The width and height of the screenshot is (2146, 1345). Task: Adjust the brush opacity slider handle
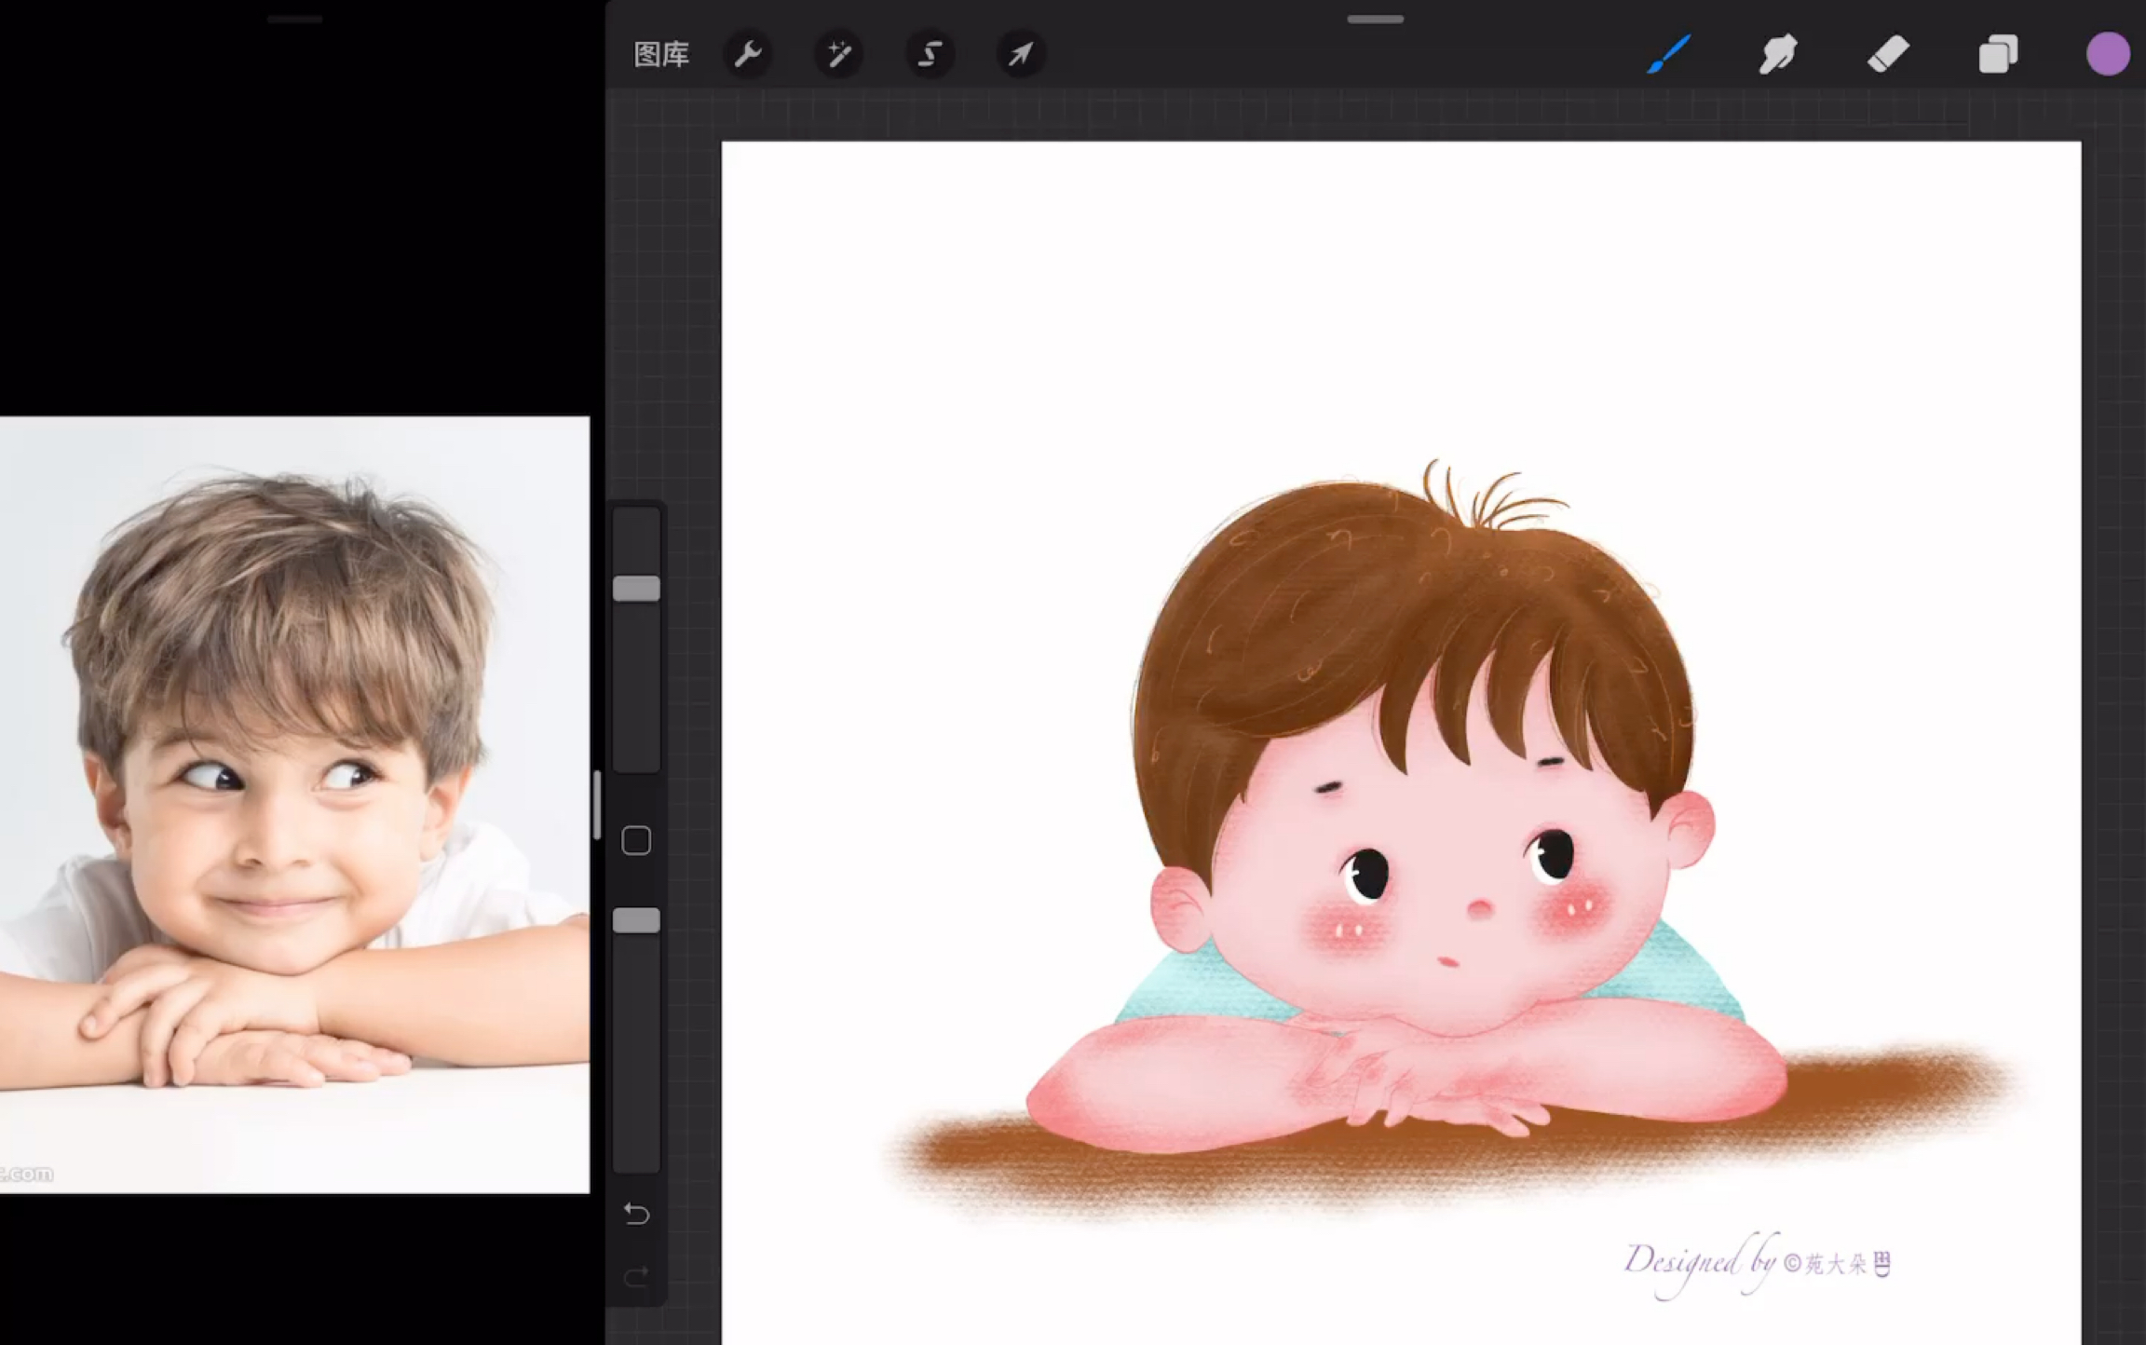tap(637, 918)
